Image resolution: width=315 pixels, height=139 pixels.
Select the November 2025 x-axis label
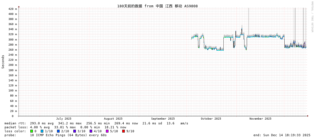pyautogui.click(x=260, y=119)
